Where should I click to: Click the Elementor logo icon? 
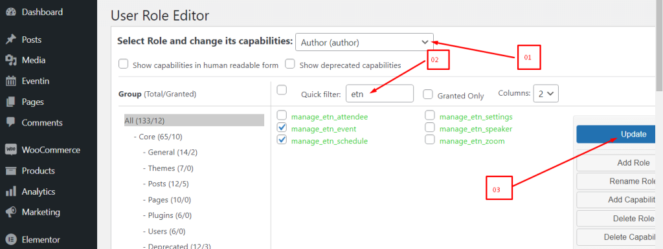pos(10,240)
